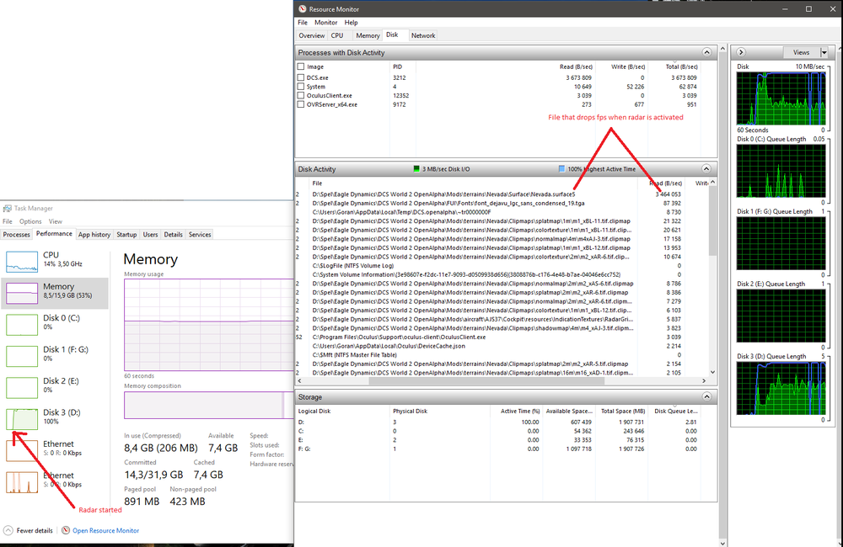Select Disk 1 (F: G:) in Task Manager
This screenshot has height=547, width=843.
point(56,355)
